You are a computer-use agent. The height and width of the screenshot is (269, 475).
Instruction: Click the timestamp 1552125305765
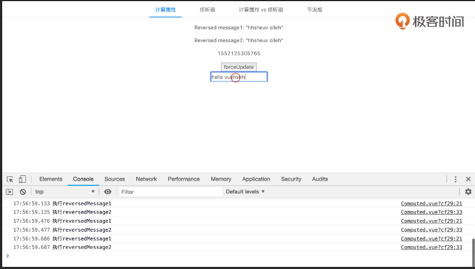point(239,53)
